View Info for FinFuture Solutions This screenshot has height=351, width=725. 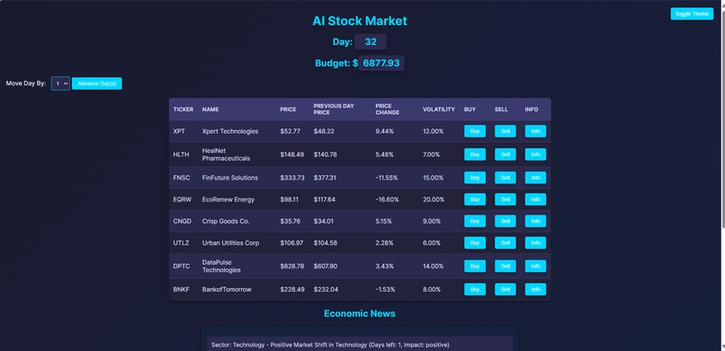tap(535, 178)
